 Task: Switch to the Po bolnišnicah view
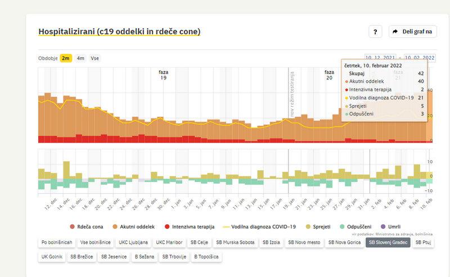pos(56,243)
